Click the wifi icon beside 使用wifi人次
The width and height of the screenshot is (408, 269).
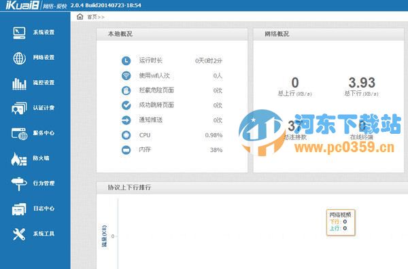[126, 75]
